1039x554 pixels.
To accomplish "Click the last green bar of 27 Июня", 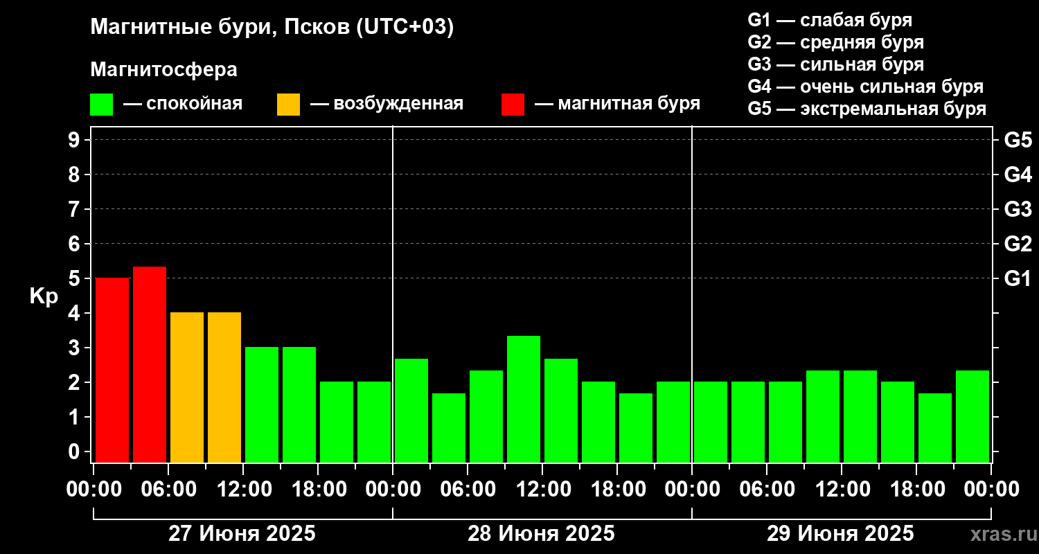I will coord(374,422).
